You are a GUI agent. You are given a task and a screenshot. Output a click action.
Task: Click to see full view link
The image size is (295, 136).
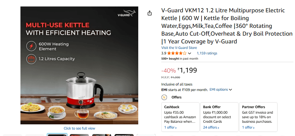coord(80,129)
